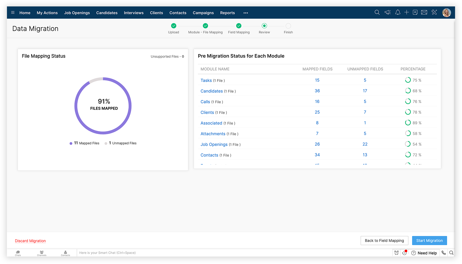
Task: Click the announcements megaphone icon
Action: pos(388,13)
